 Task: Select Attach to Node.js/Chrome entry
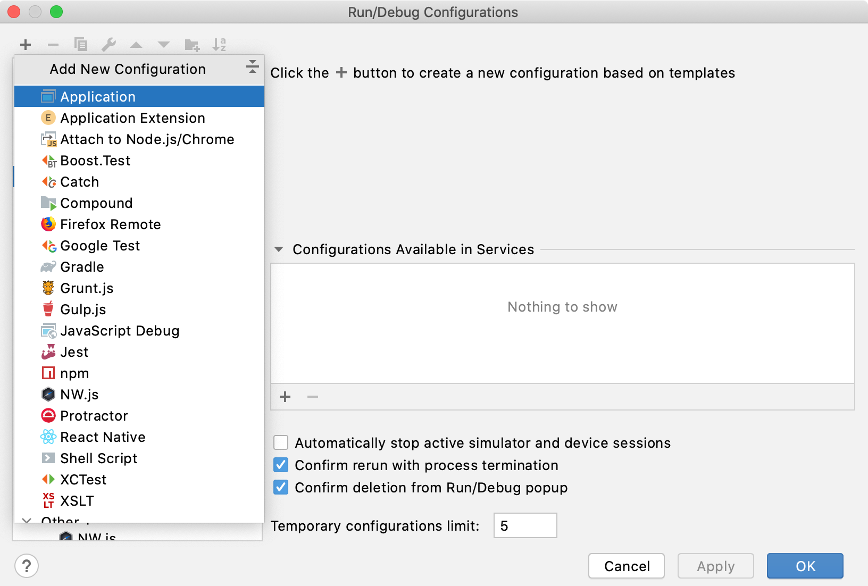click(139, 139)
